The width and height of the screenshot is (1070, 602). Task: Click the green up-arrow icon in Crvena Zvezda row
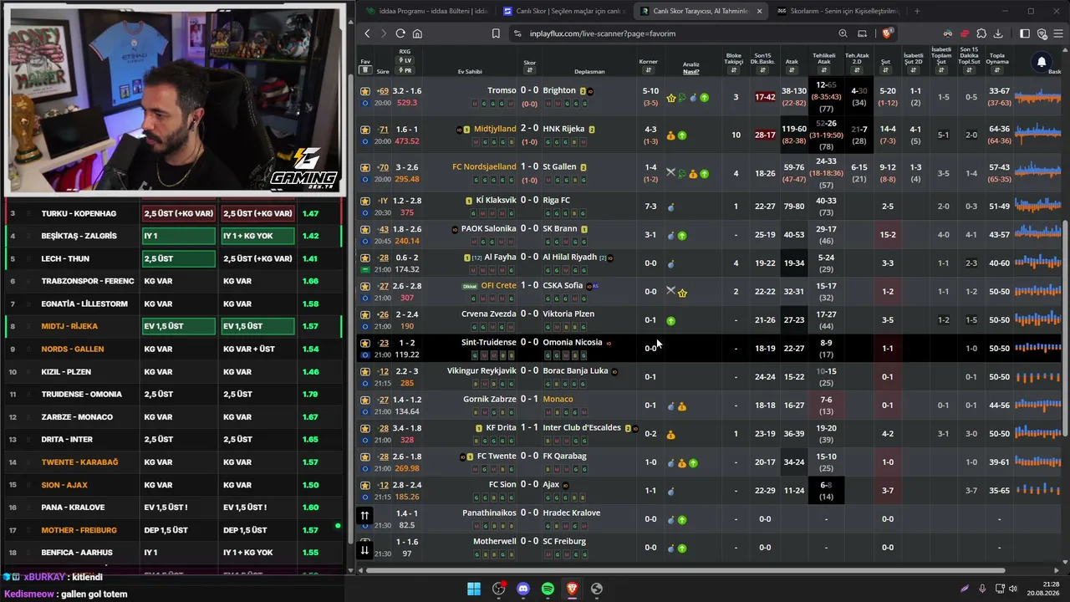pos(670,321)
